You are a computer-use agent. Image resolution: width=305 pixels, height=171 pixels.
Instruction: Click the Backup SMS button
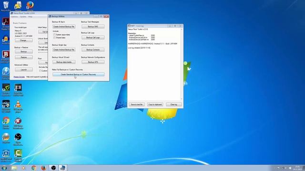point(93,27)
